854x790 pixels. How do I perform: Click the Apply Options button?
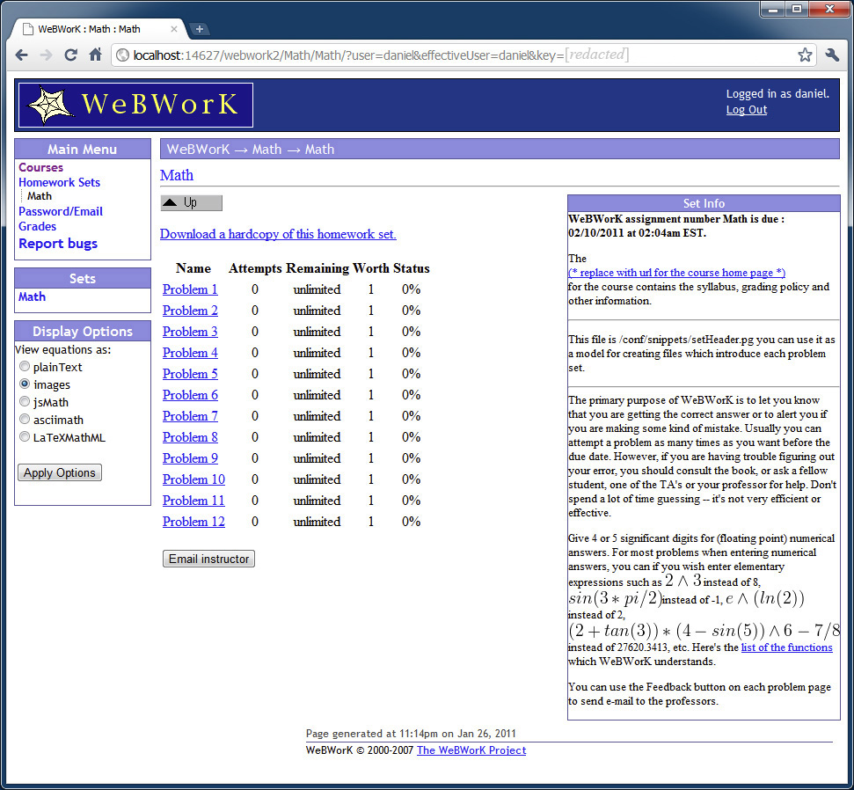pos(59,472)
